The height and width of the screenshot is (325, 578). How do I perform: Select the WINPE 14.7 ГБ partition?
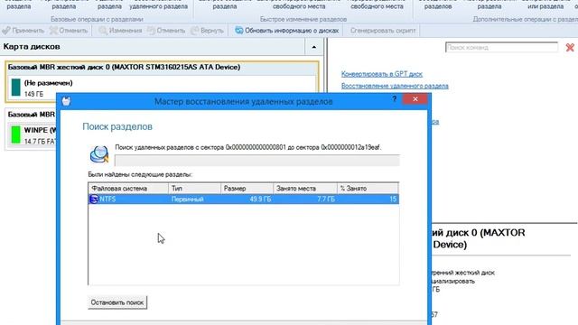click(x=33, y=135)
